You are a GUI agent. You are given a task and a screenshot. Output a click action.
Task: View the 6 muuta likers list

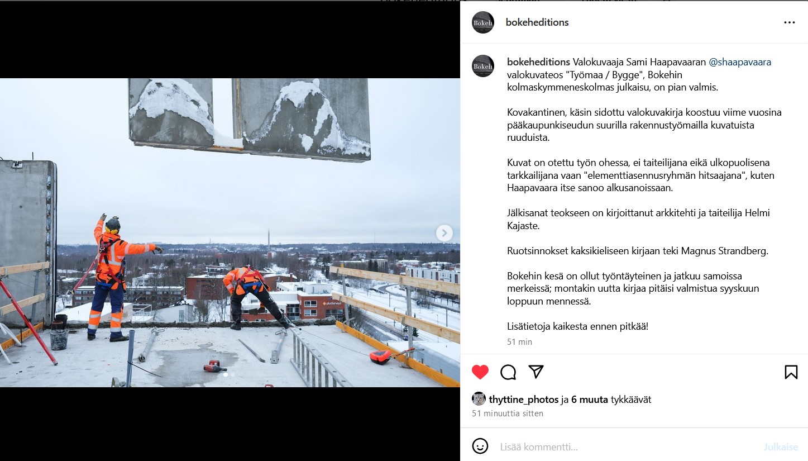[x=590, y=400]
